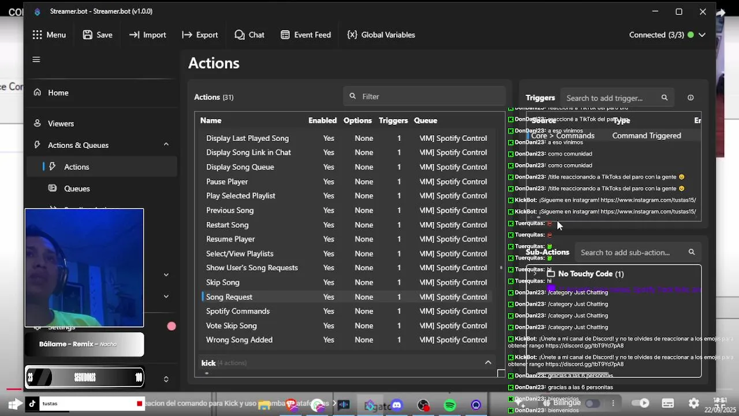The width and height of the screenshot is (739, 416).
Task: Select the Skip Song action
Action: click(x=223, y=283)
